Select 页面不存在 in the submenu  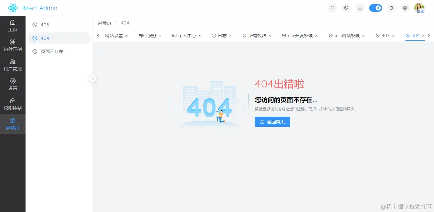[52, 51]
